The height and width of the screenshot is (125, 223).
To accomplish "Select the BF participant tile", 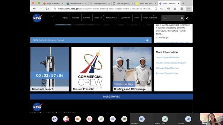I will (142, 119).
